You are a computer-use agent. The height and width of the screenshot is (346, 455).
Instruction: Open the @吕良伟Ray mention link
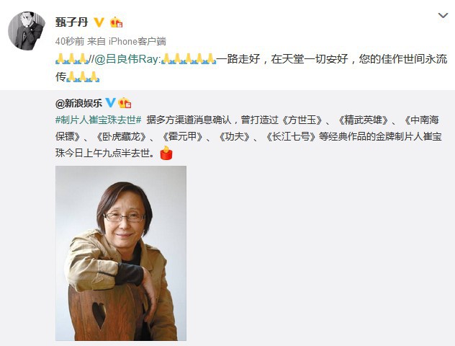(x=127, y=59)
